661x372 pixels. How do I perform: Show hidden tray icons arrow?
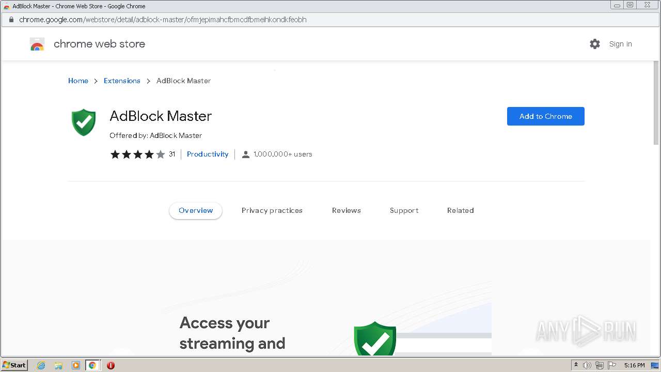pos(576,365)
